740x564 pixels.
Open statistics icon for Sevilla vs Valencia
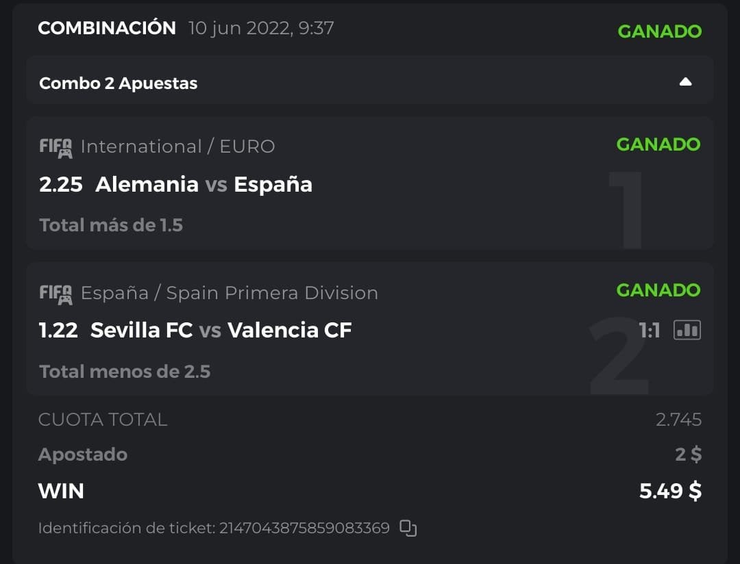pyautogui.click(x=687, y=331)
